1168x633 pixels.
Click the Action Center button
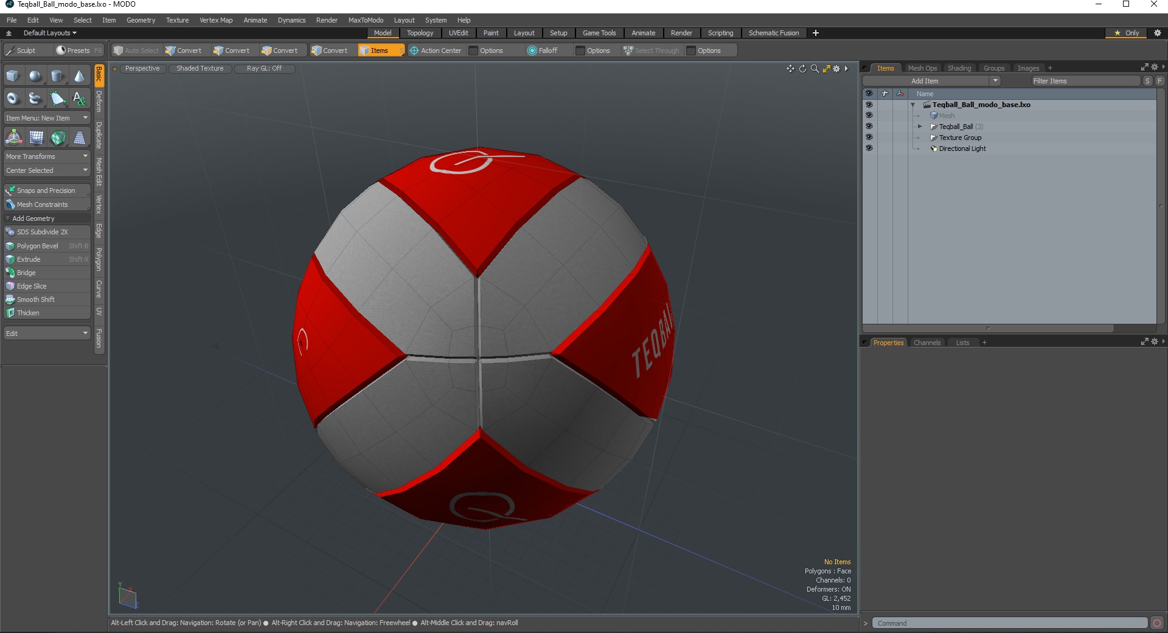[436, 51]
